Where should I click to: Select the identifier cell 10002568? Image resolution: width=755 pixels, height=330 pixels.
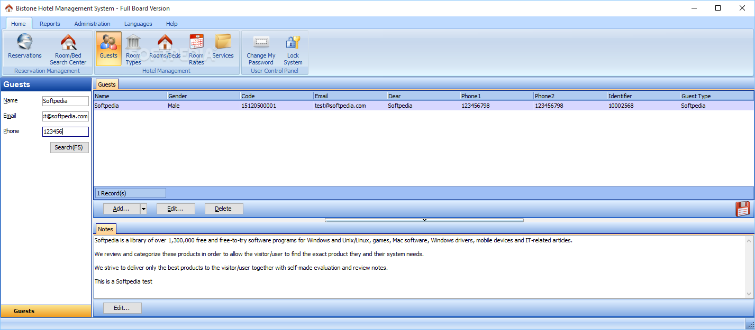pyautogui.click(x=644, y=106)
